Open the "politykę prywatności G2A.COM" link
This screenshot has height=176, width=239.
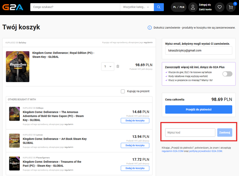coord(206,151)
